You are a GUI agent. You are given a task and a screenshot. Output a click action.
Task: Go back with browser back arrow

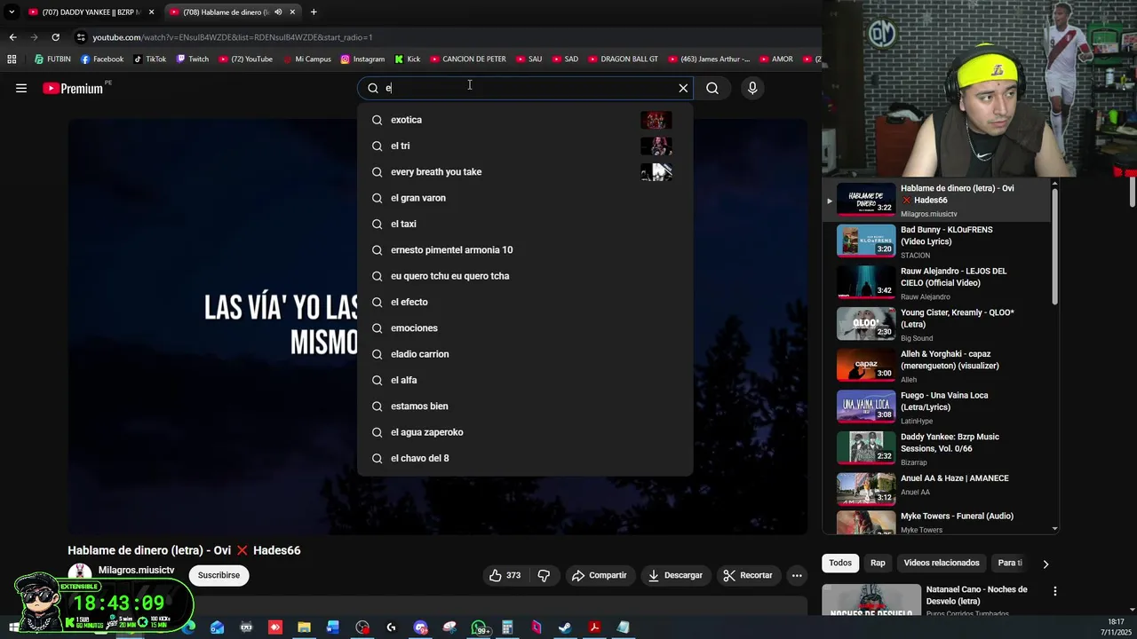point(12,37)
